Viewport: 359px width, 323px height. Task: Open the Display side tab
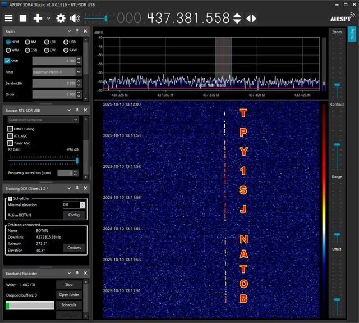pyautogui.click(x=352, y=35)
